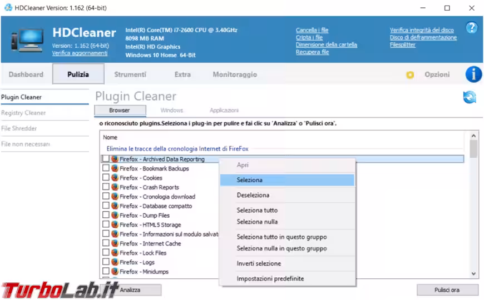Screen dimensions: 484x300
Task: Open the Verifica aggiornamenti link
Action: [x=80, y=53]
